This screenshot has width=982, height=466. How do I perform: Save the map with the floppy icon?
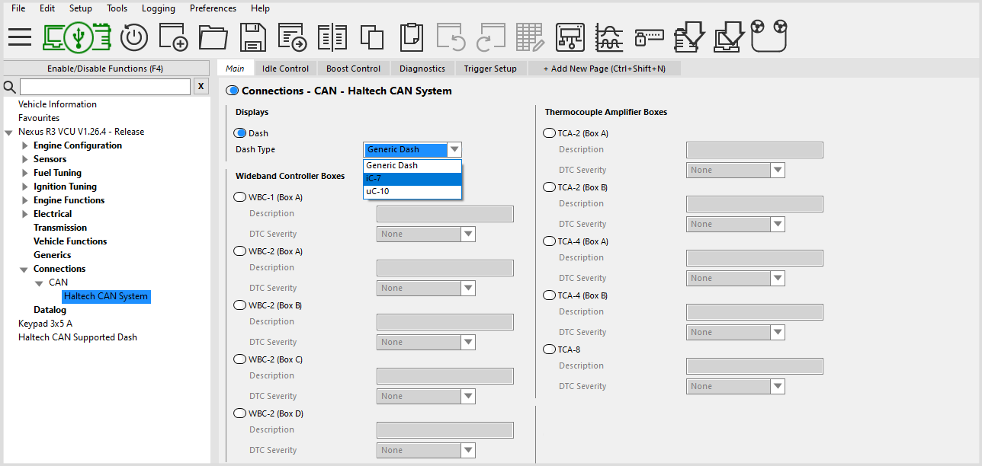(x=252, y=37)
